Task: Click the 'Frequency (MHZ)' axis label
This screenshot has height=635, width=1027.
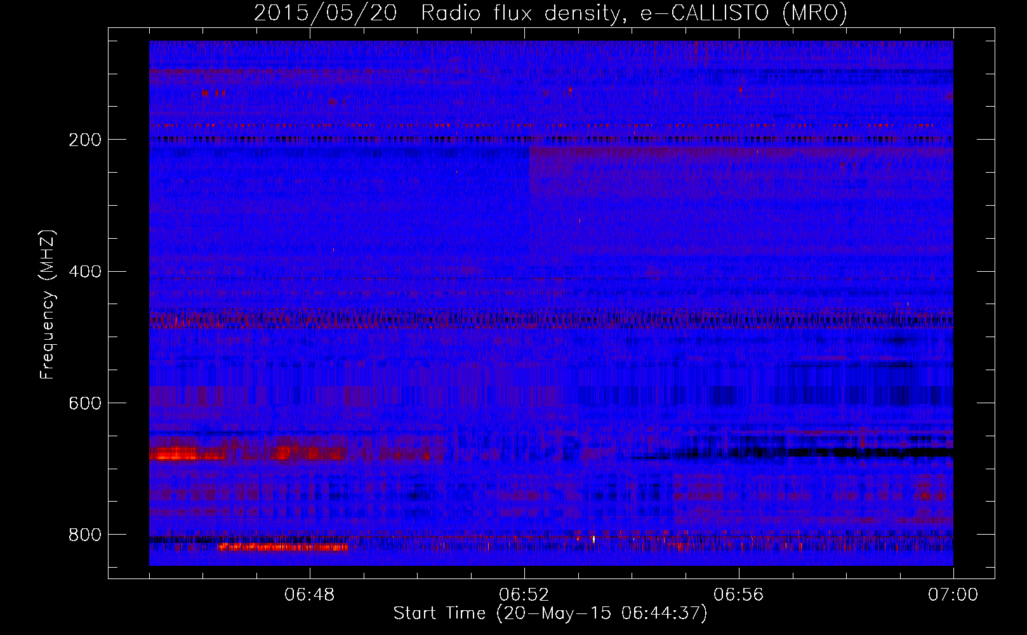Action: tap(48, 304)
